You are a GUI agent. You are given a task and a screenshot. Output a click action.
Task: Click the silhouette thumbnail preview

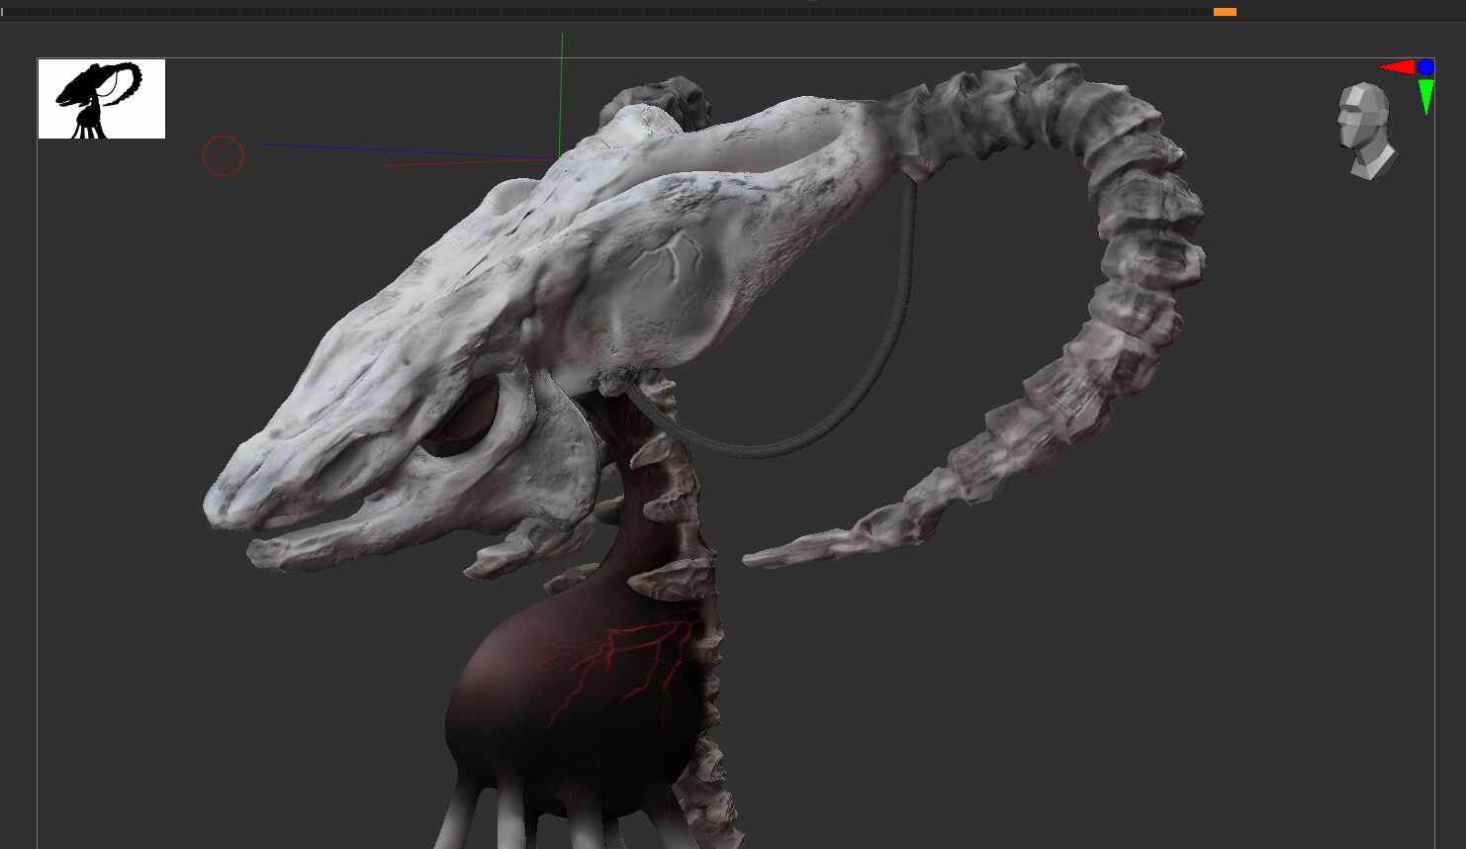tap(102, 99)
